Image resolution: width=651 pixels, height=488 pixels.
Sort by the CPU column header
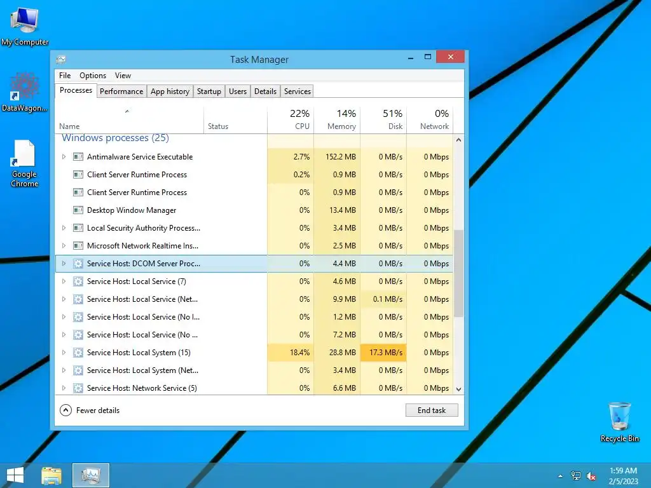tap(291, 119)
